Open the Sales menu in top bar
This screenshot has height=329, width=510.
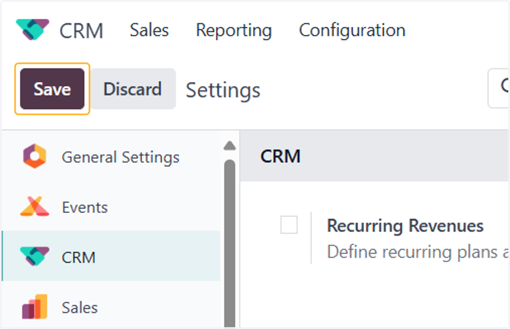(x=149, y=30)
